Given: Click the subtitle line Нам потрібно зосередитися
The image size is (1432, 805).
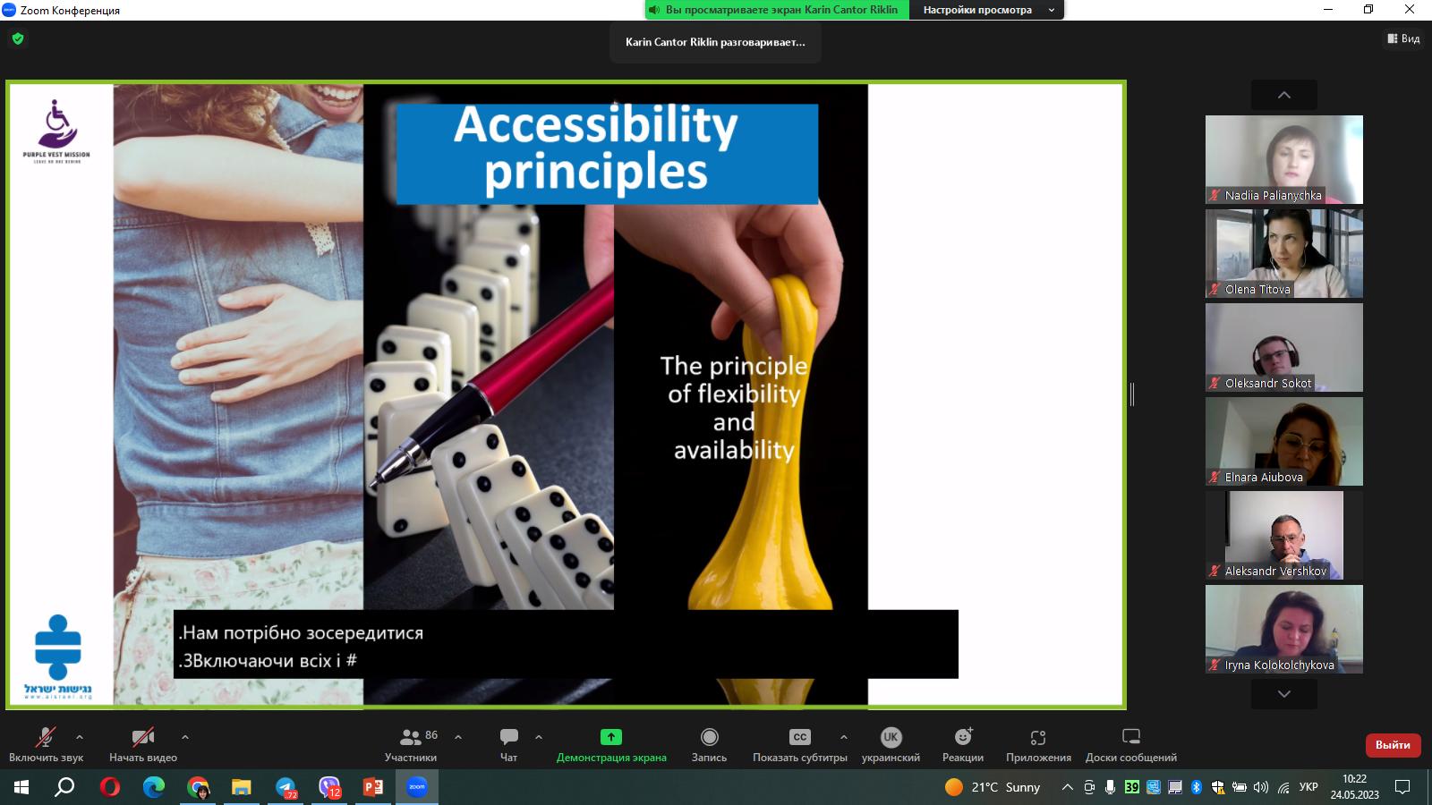Looking at the screenshot, I should [x=301, y=633].
